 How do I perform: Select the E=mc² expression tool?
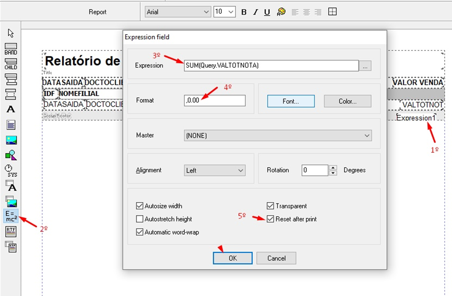[x=11, y=216]
